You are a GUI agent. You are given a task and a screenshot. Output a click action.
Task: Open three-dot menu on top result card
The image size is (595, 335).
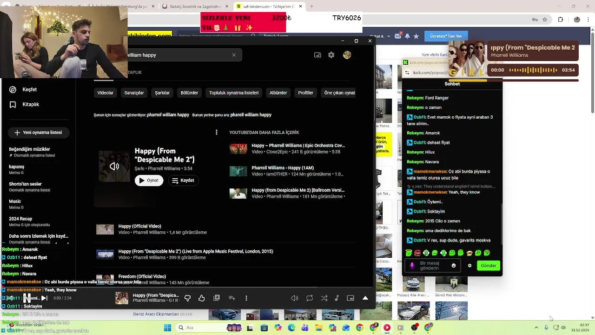click(x=216, y=133)
